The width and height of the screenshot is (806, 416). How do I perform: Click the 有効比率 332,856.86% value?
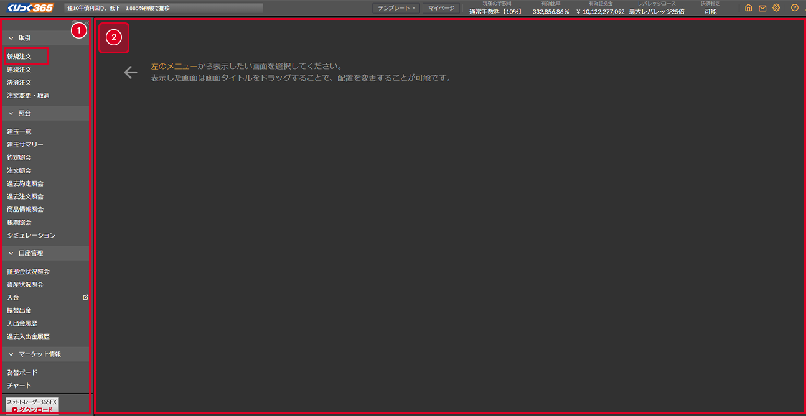[x=551, y=11]
